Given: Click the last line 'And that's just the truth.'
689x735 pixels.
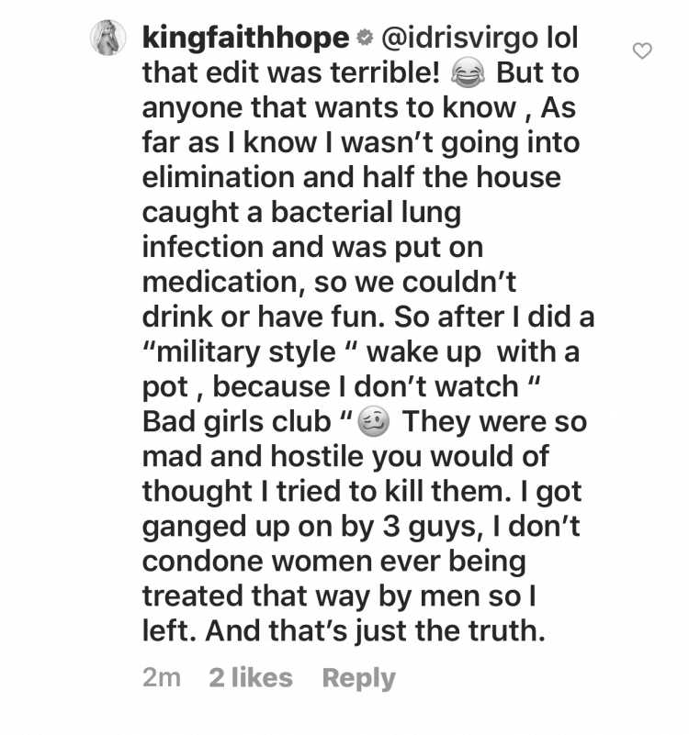Looking at the screenshot, I should [375, 631].
